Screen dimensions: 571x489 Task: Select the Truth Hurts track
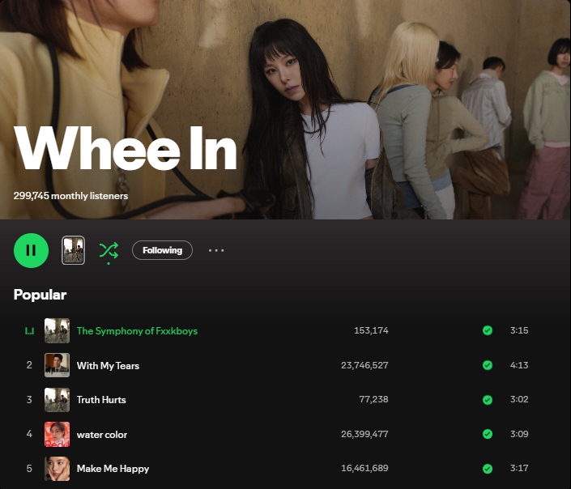pos(101,400)
